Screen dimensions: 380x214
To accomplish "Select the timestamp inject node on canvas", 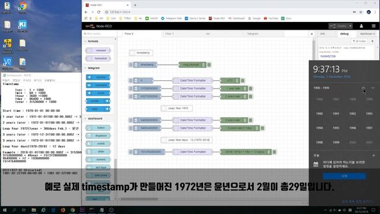I will tap(145, 65).
